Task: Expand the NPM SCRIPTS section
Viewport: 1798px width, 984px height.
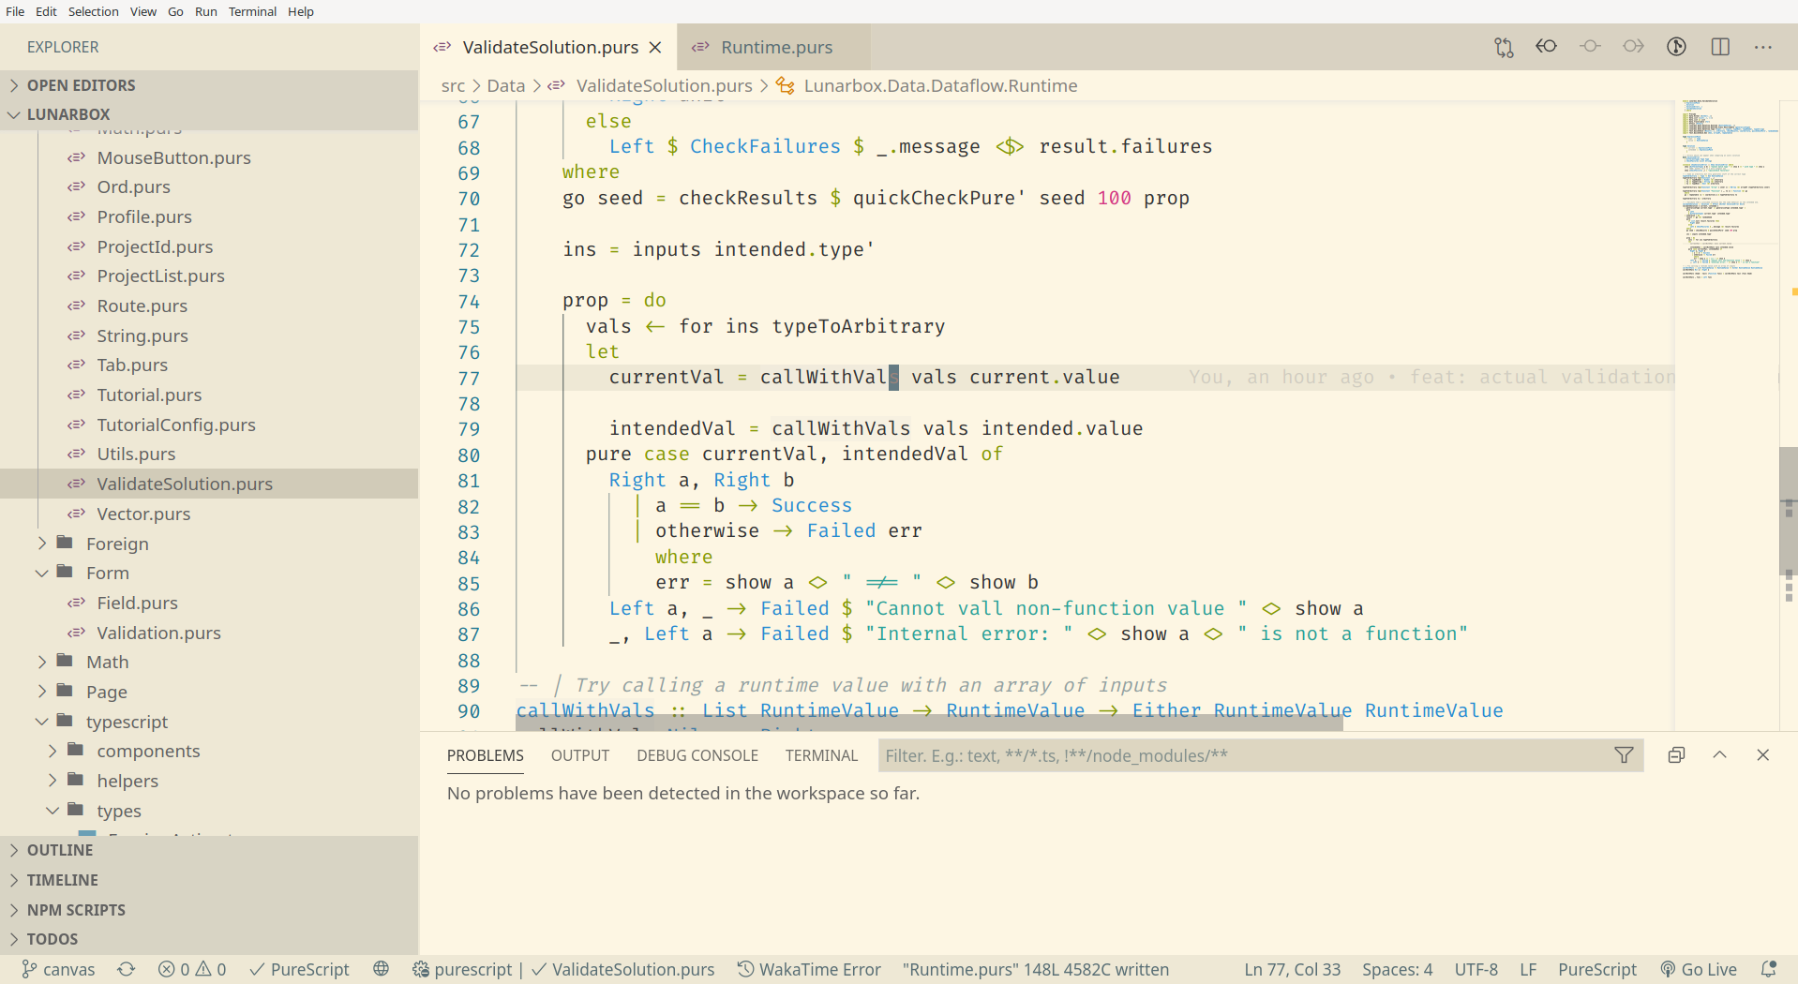Action: click(209, 910)
